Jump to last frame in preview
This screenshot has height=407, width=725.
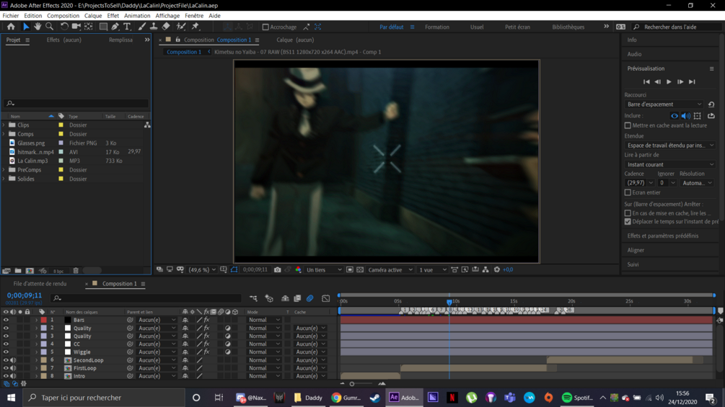(692, 81)
